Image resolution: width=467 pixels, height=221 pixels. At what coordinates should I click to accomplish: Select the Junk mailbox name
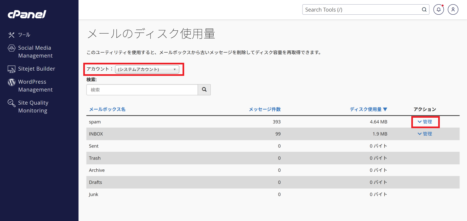tap(93, 194)
